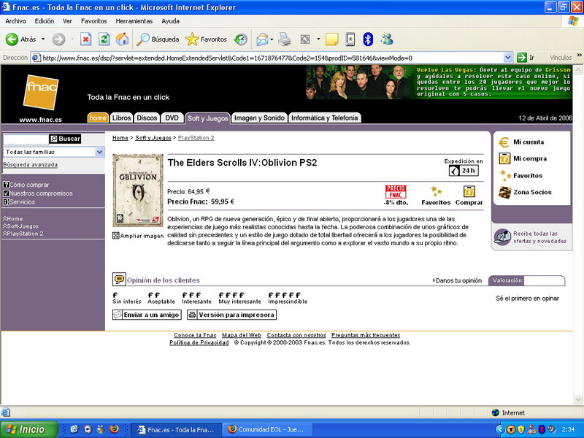Viewport: 584px width, 438px height.
Task: Click the IE Home toolbar icon
Action: [x=122, y=39]
